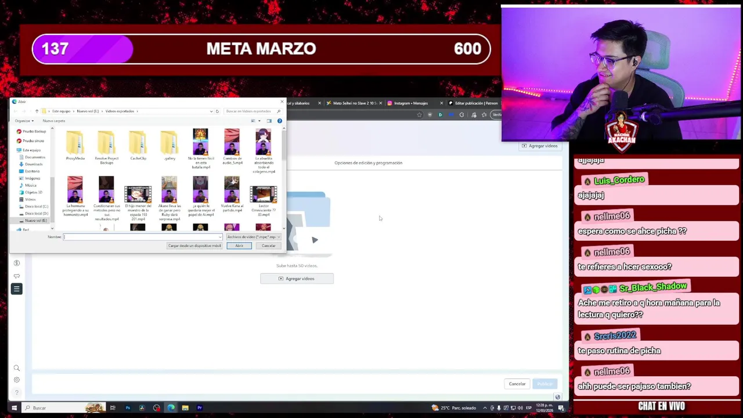This screenshot has height=418, width=743.
Task: Select video '¿a quién le quedaria mejor el papel de Ai'
Action: click(x=200, y=196)
